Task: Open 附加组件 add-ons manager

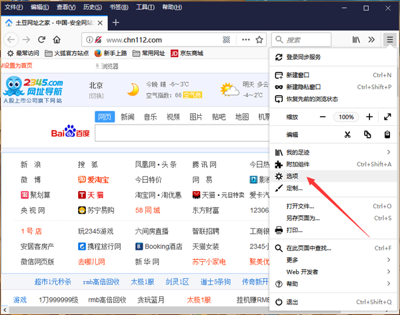Action: tap(333, 164)
